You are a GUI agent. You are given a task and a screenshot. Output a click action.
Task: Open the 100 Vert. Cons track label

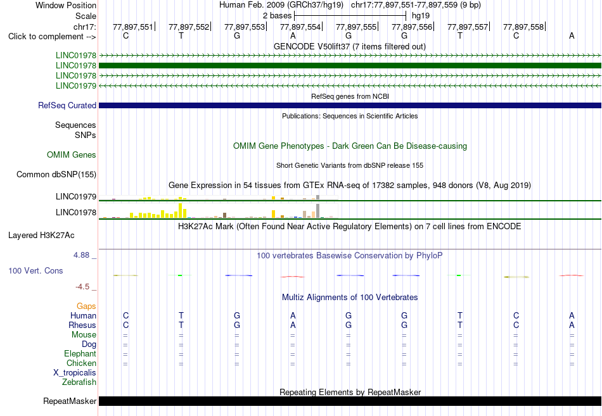(x=35, y=270)
